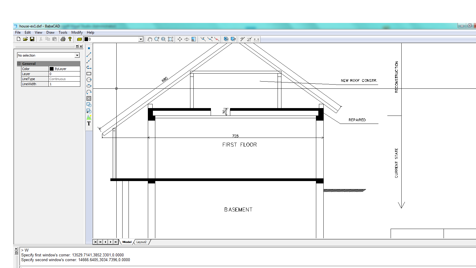Screen dimensions: 476x268
Task: Click the send to back draw order icon
Action: pyautogui.click(x=233, y=39)
